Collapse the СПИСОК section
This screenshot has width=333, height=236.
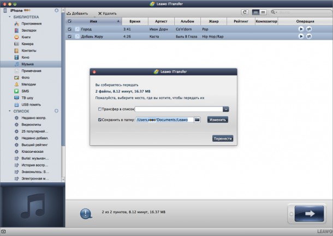point(10,111)
